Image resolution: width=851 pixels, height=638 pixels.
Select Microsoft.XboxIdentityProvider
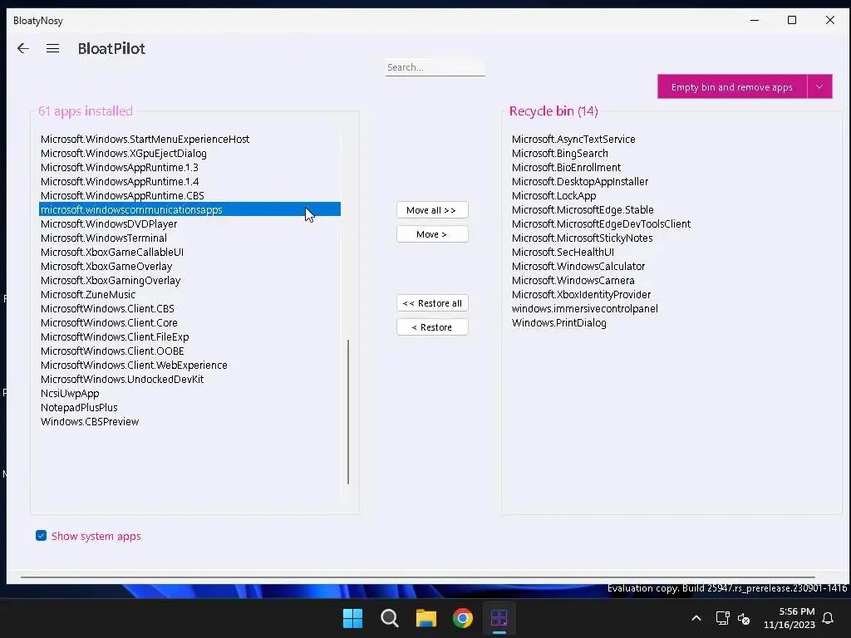click(581, 294)
